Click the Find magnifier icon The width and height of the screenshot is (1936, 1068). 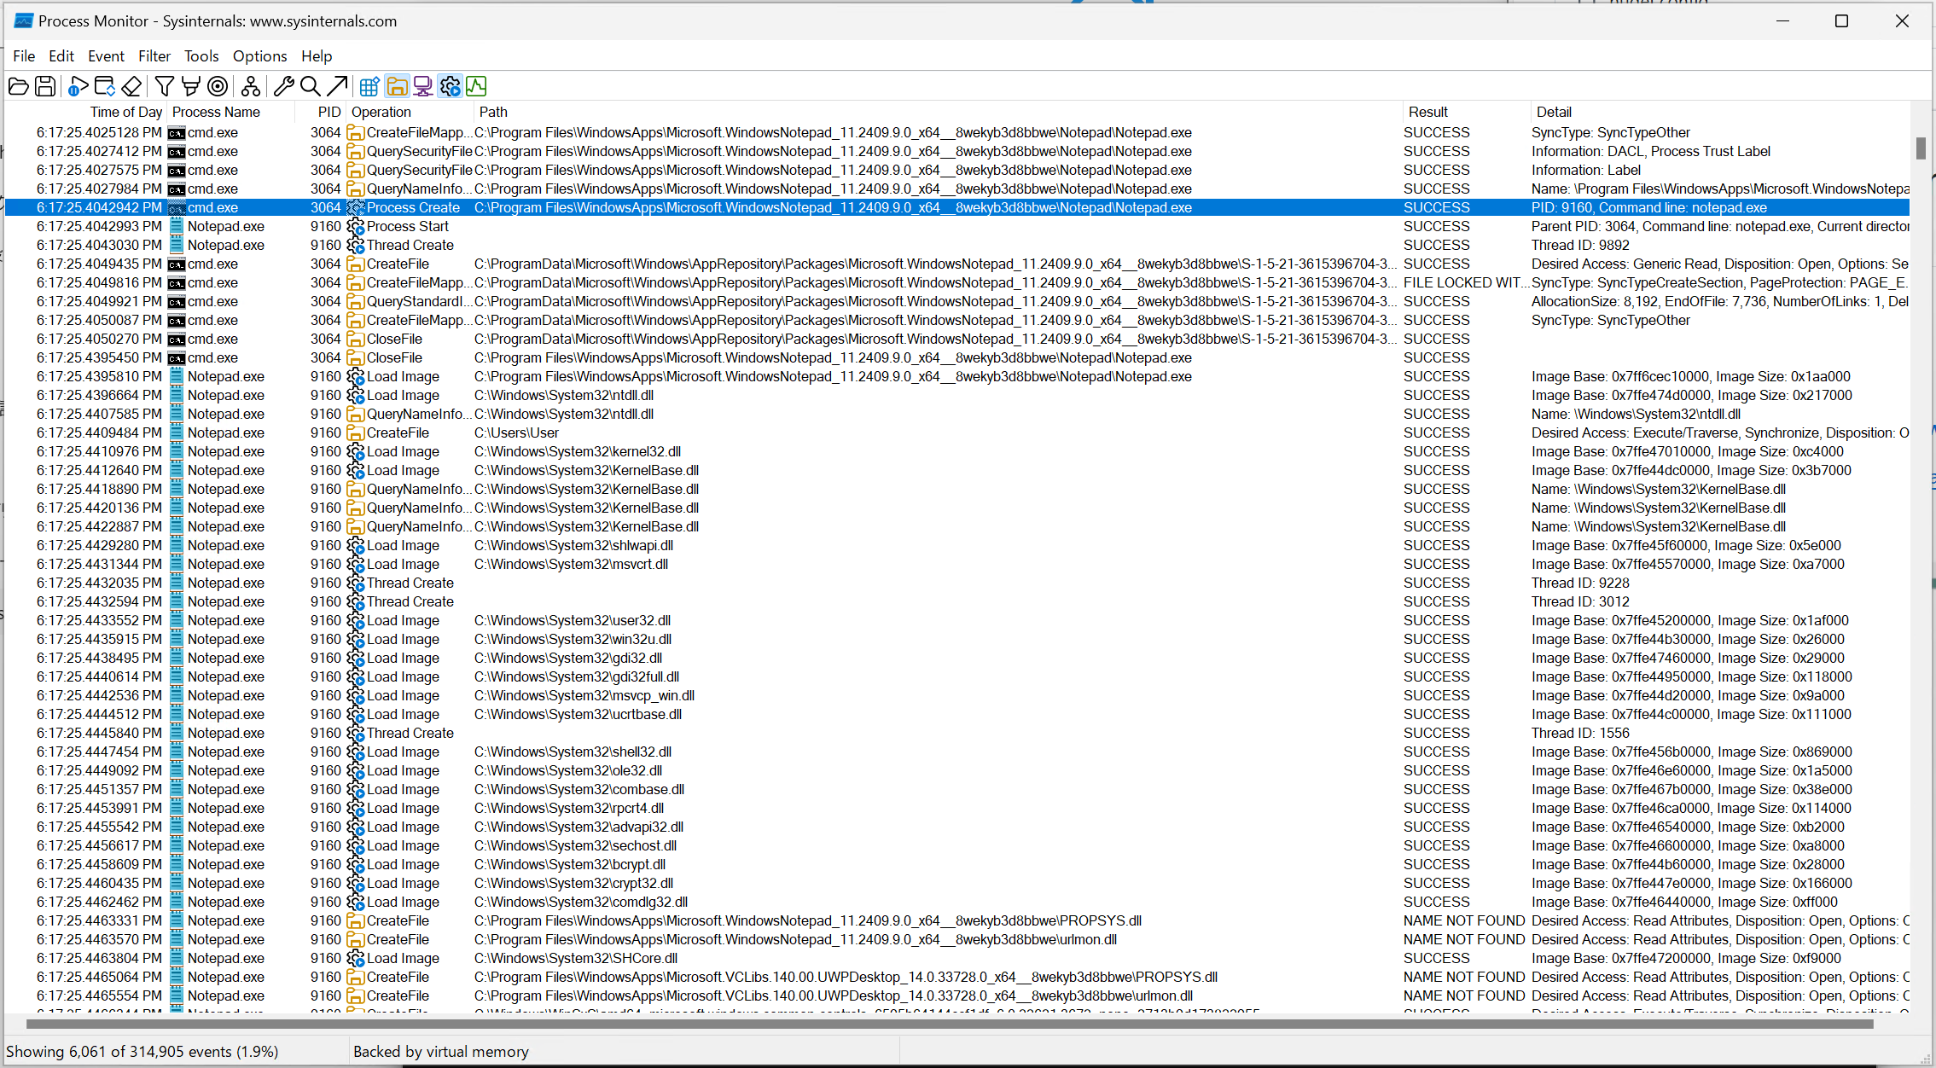coord(311,86)
